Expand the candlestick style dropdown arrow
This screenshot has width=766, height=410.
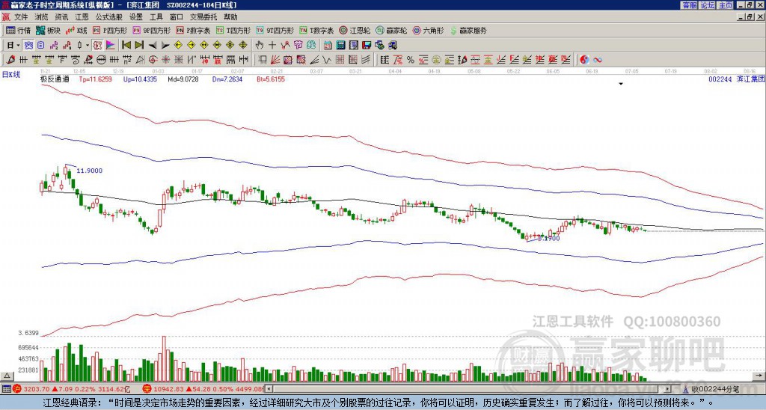point(88,46)
